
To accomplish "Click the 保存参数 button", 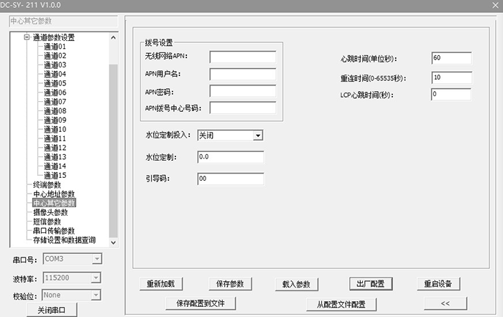I will 231,283.
